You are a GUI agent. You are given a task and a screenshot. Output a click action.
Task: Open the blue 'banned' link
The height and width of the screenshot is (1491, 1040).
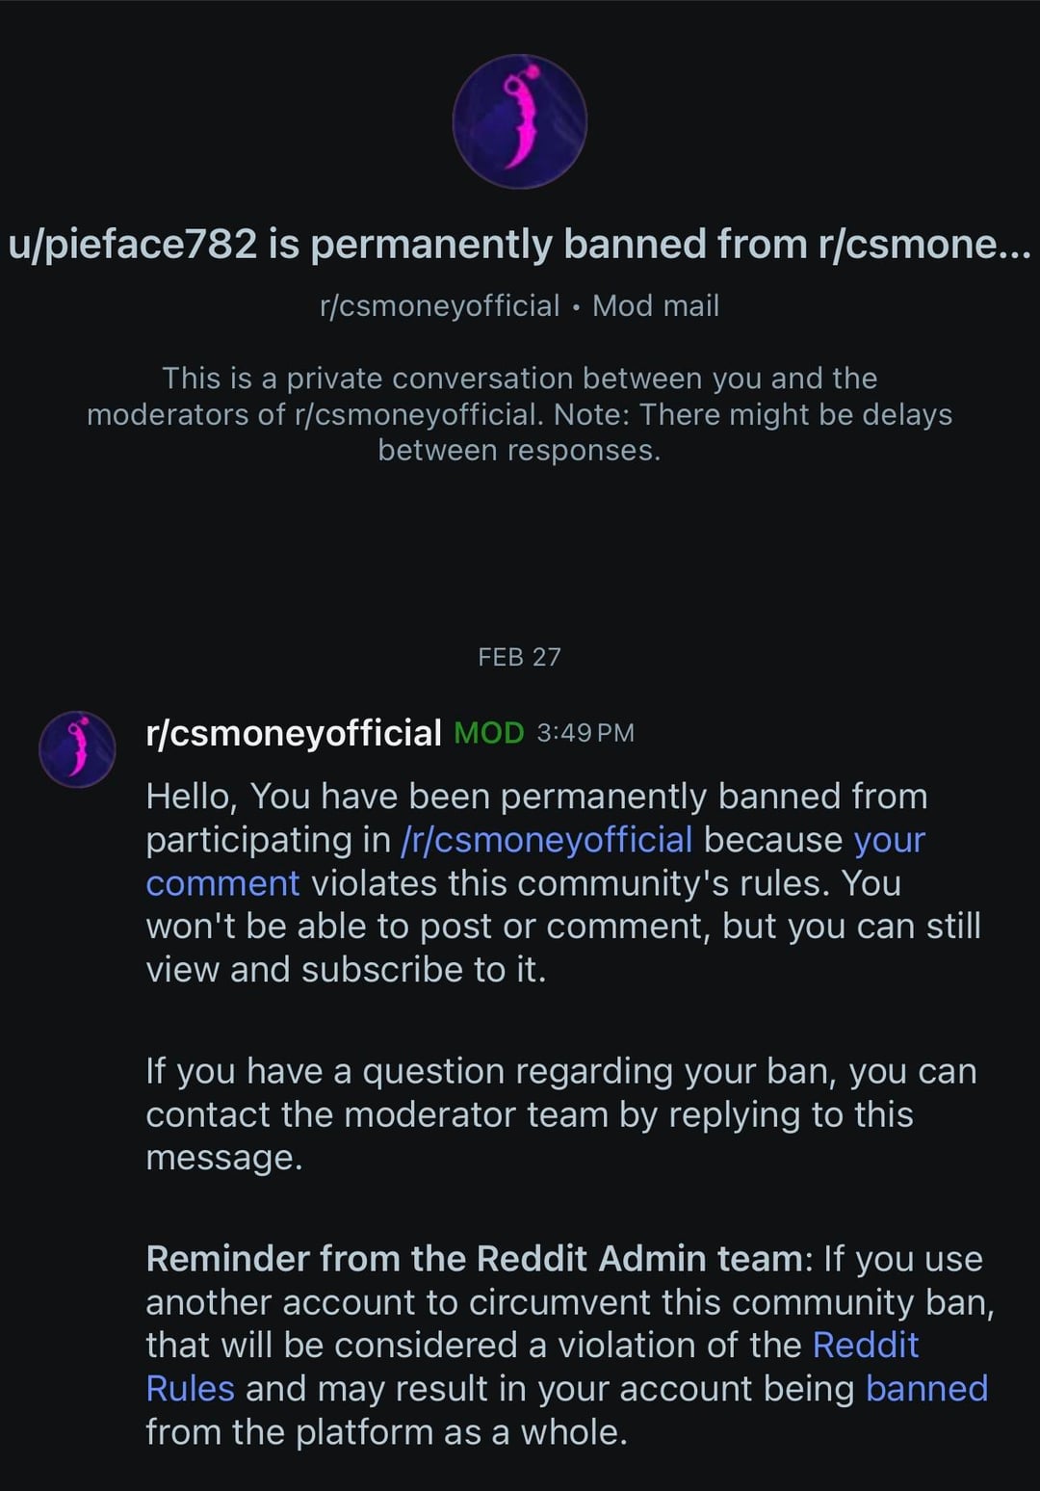point(926,1389)
